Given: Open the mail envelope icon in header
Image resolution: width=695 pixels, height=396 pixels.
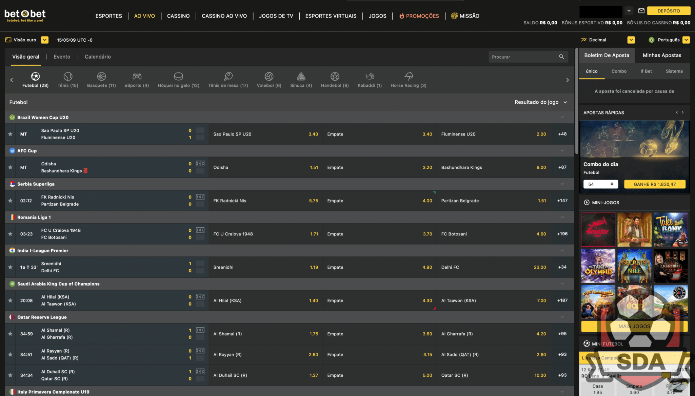Looking at the screenshot, I should pos(641,11).
